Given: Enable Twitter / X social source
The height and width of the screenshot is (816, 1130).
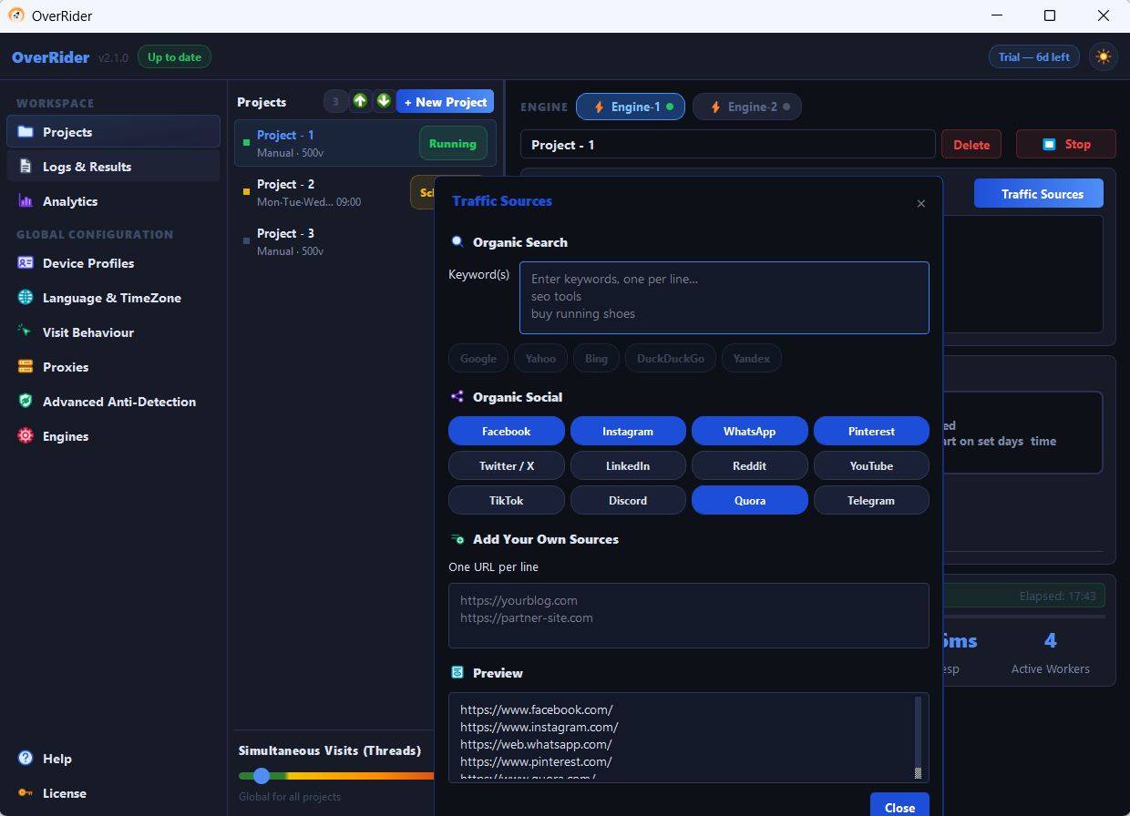Looking at the screenshot, I should [x=507, y=465].
